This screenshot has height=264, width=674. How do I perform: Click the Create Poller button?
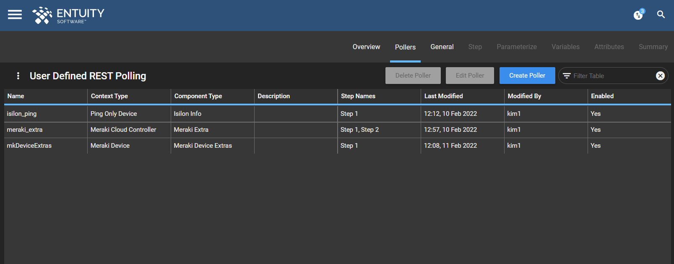[x=527, y=76]
